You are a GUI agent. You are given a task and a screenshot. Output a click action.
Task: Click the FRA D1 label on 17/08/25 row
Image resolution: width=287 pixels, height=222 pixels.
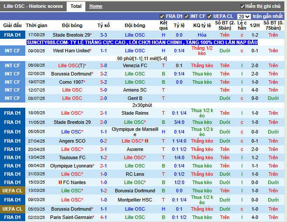[13, 35]
